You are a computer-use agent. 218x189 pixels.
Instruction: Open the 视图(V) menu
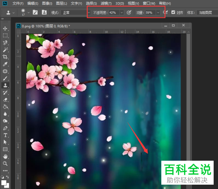coord(133,3)
